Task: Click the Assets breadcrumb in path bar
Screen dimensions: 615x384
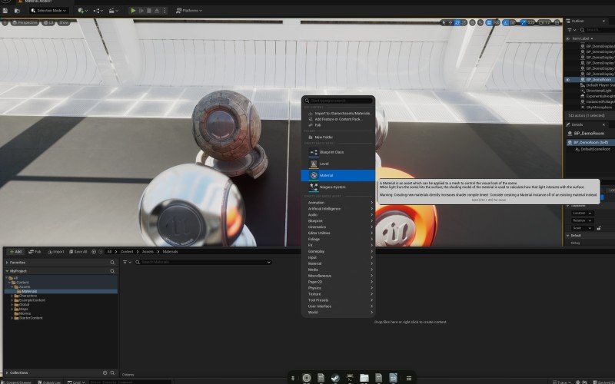Action: click(x=148, y=252)
